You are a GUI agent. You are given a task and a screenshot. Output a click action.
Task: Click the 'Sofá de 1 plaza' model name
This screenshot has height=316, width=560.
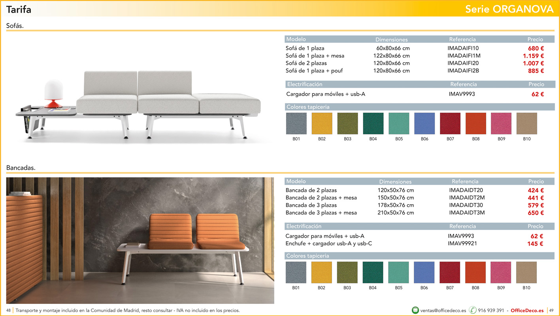305,48
